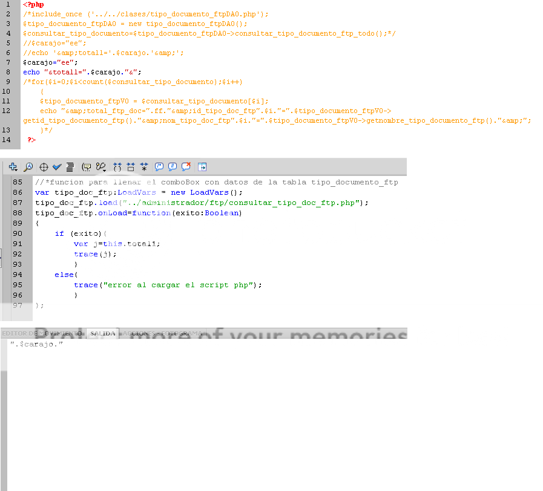The image size is (543, 491).
Task: Remove comment from selected code
Action: [186, 167]
